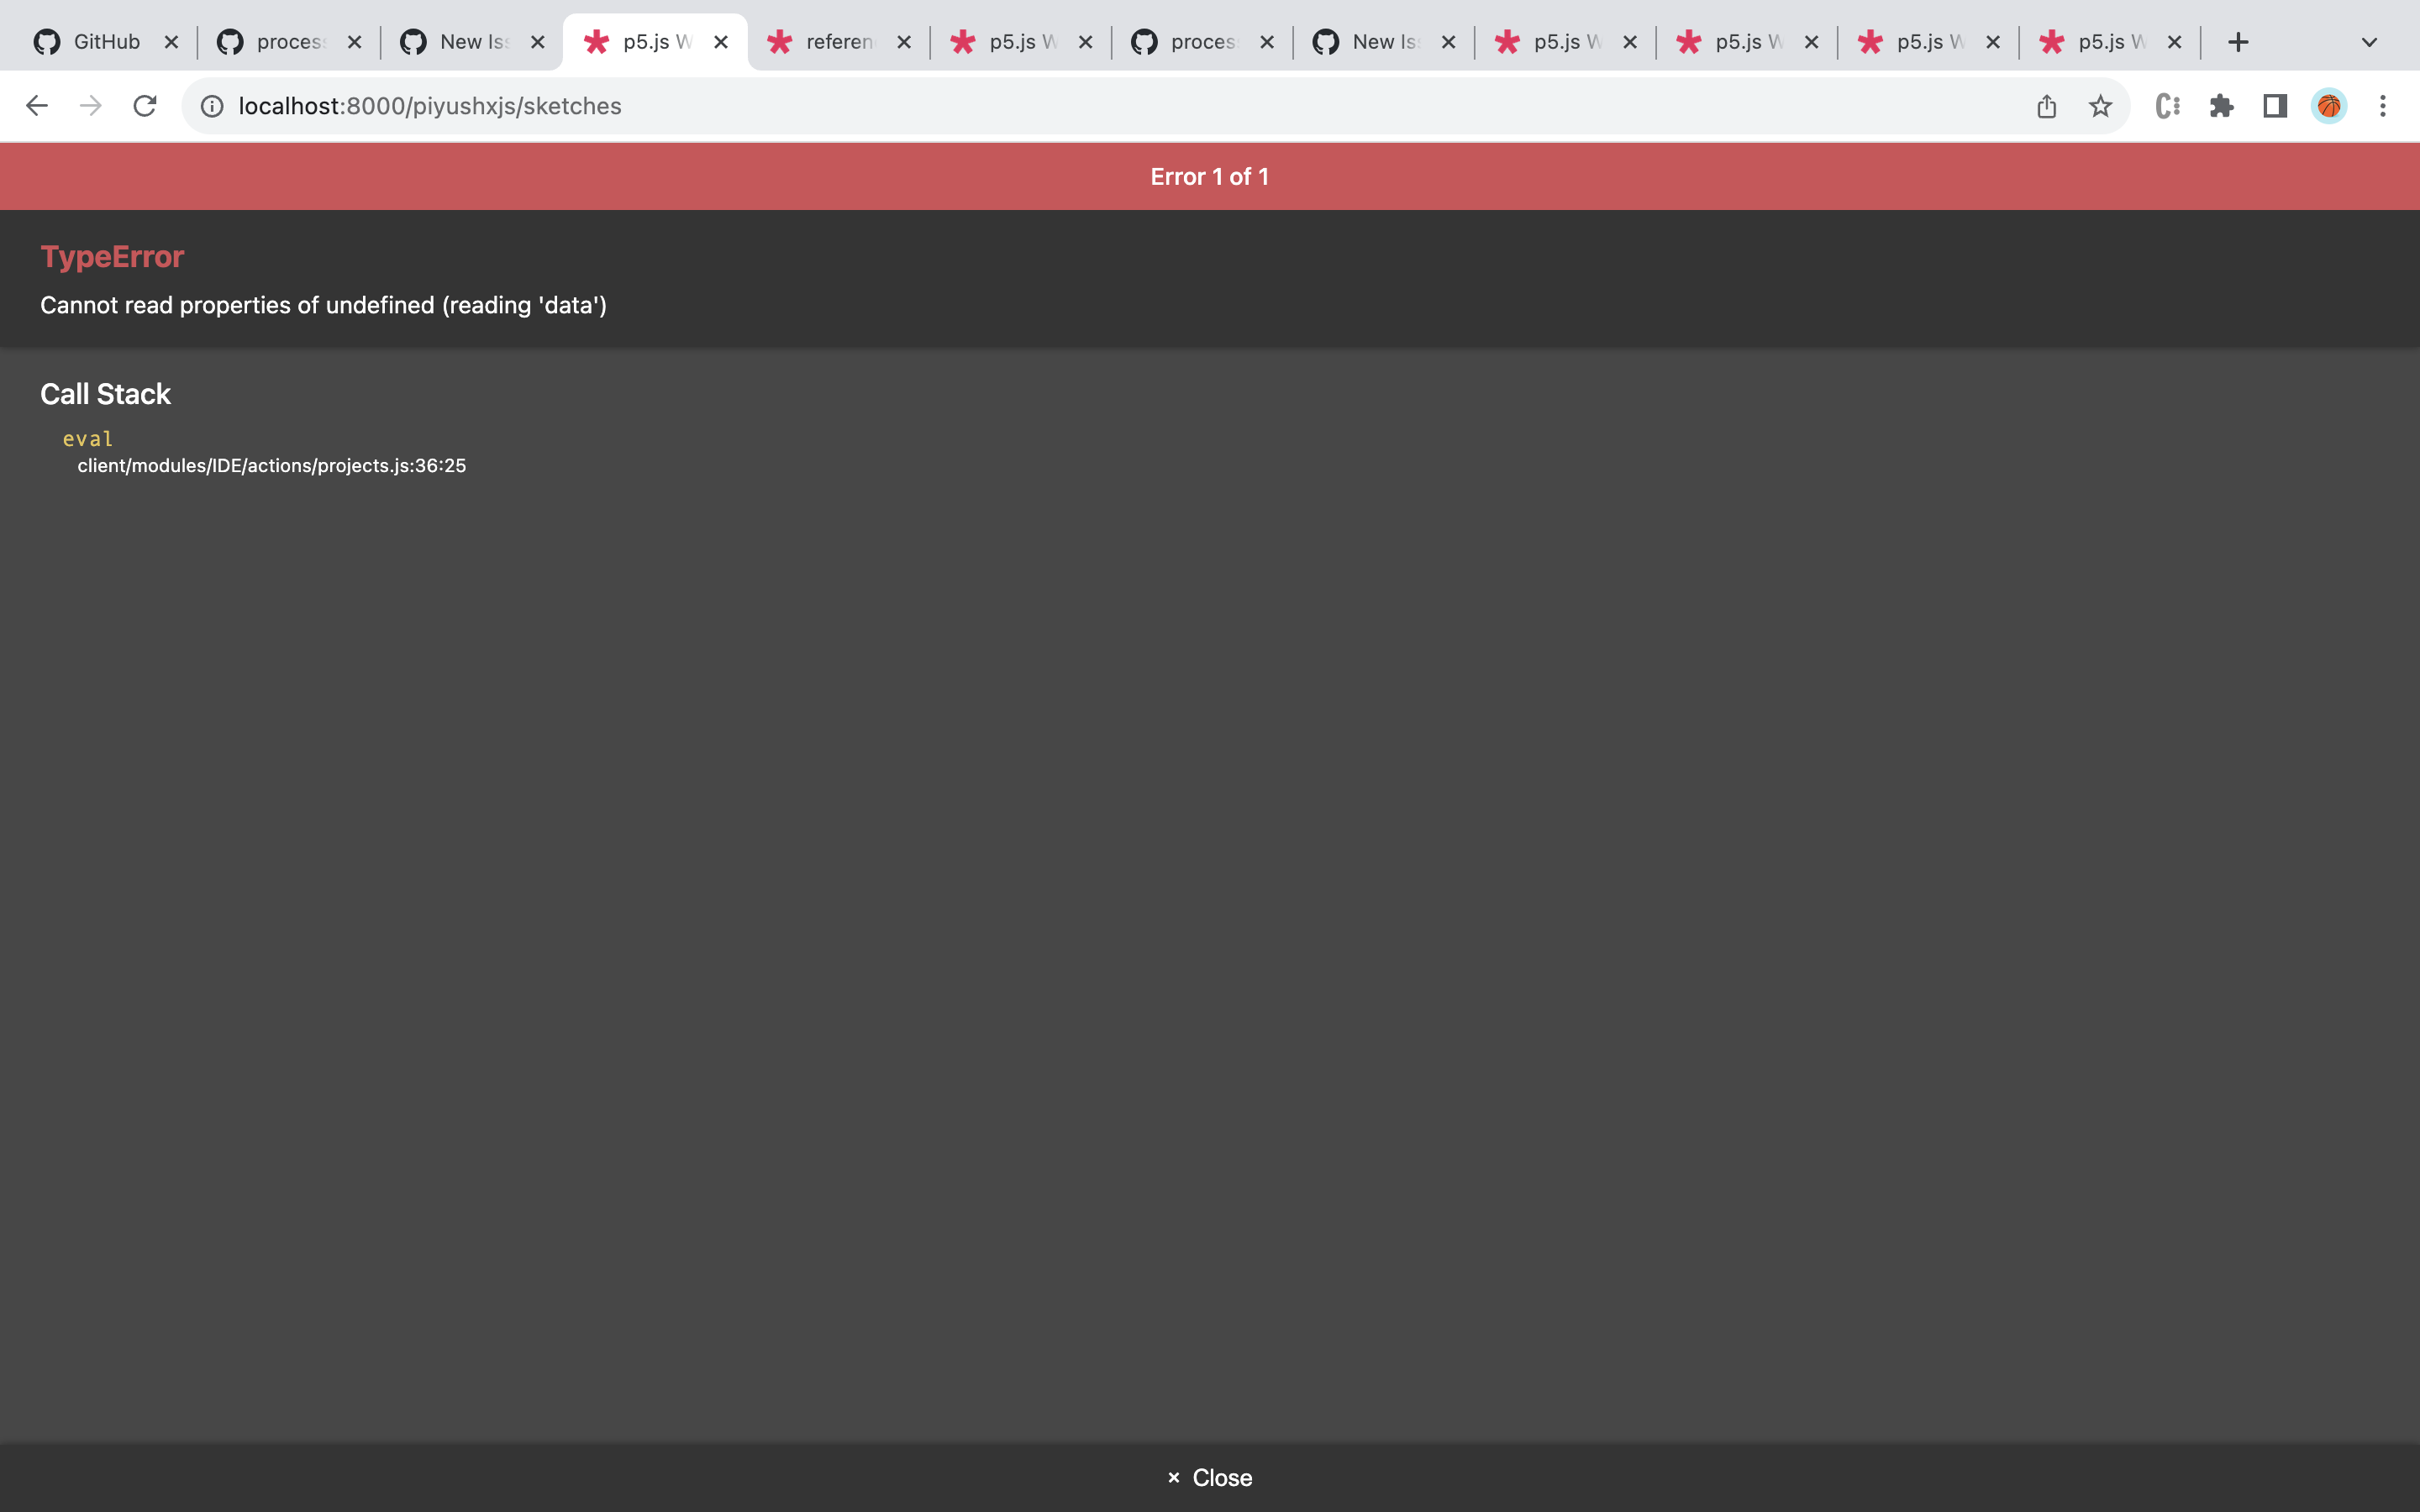
Task: Open the side panel icon
Action: [x=2274, y=105]
